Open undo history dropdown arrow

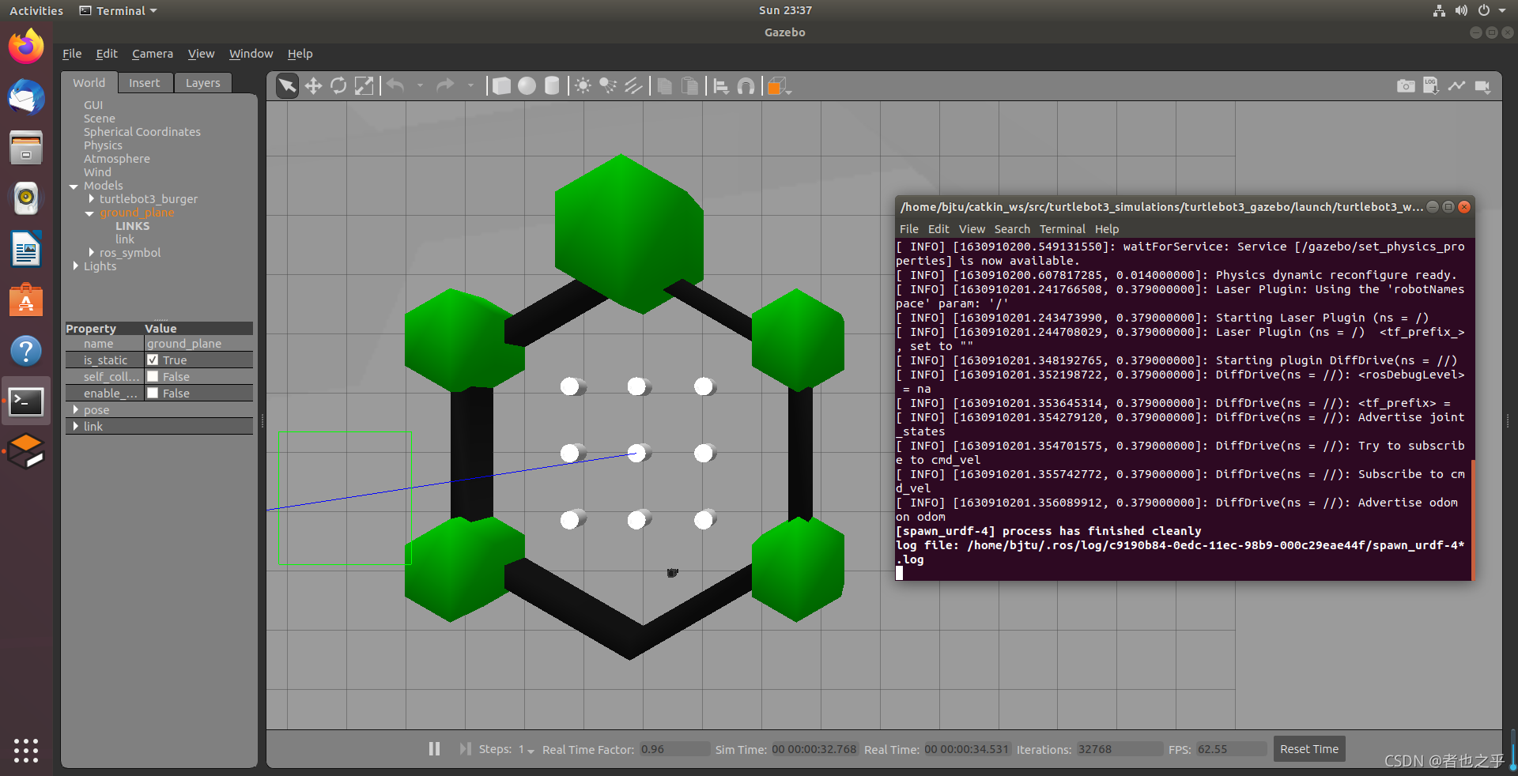click(x=420, y=85)
